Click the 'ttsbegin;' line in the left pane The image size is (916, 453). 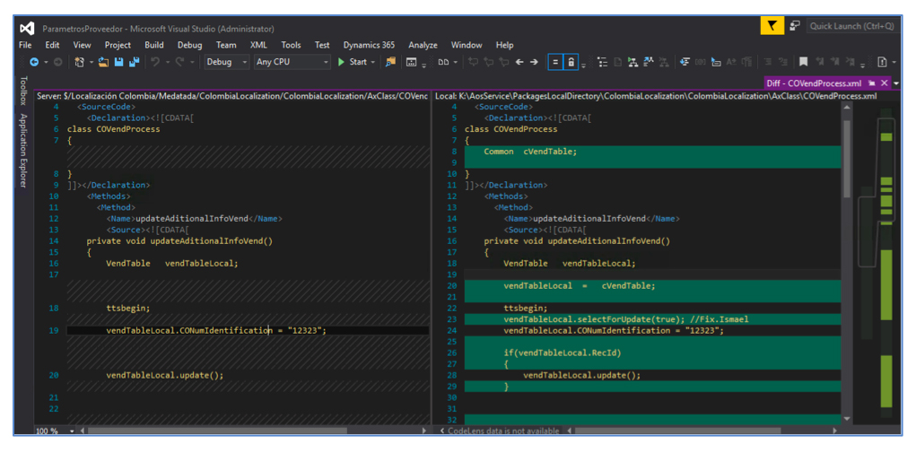tap(128, 309)
